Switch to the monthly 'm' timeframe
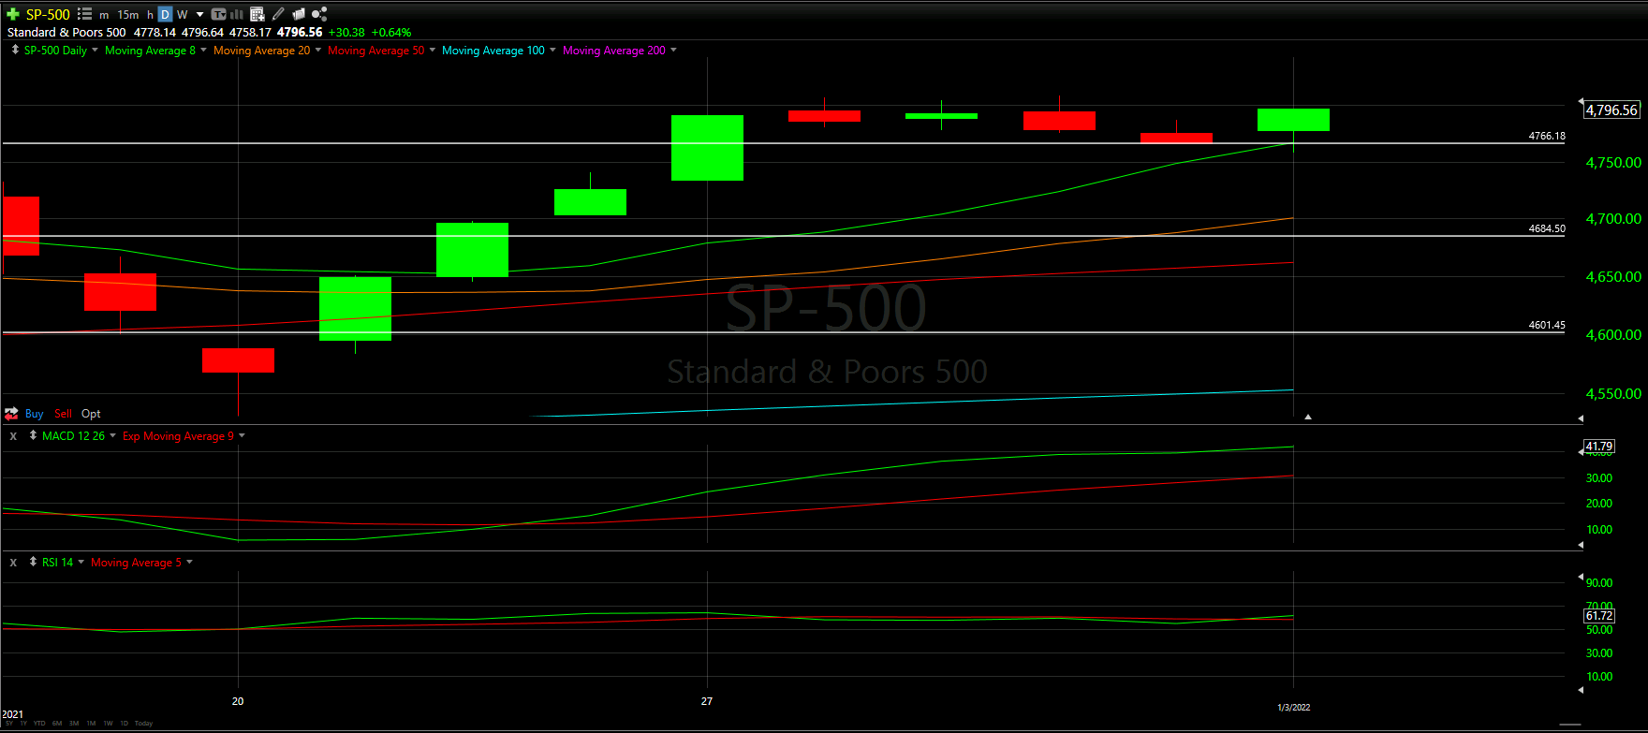This screenshot has height=733, width=1648. click(x=104, y=15)
